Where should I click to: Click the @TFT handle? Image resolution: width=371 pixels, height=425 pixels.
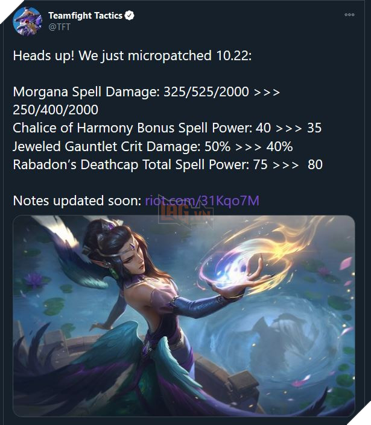(60, 27)
